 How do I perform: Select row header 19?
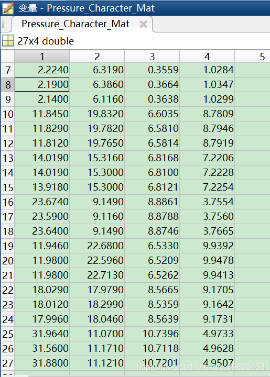tap(8, 246)
